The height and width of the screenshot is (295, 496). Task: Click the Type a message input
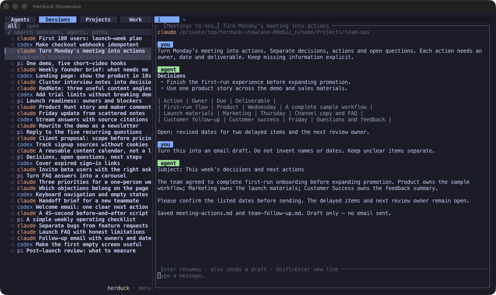tap(322, 275)
